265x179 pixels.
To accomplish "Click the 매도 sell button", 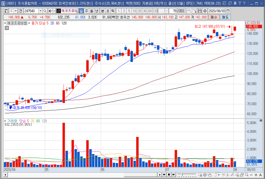I will pos(225,17).
